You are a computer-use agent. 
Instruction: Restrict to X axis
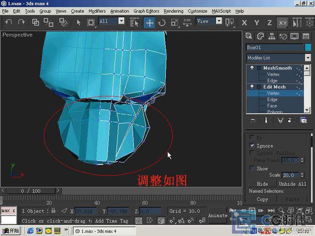click(x=244, y=23)
